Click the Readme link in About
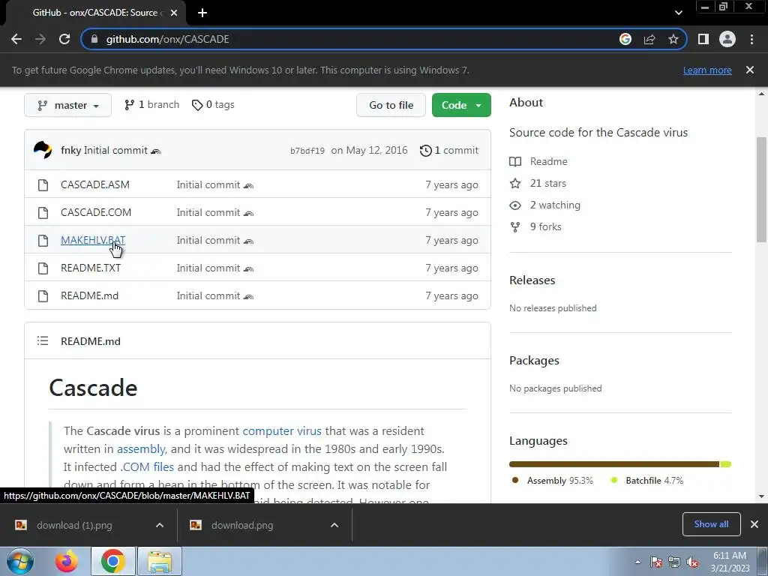Image resolution: width=768 pixels, height=576 pixels. coord(538,162)
